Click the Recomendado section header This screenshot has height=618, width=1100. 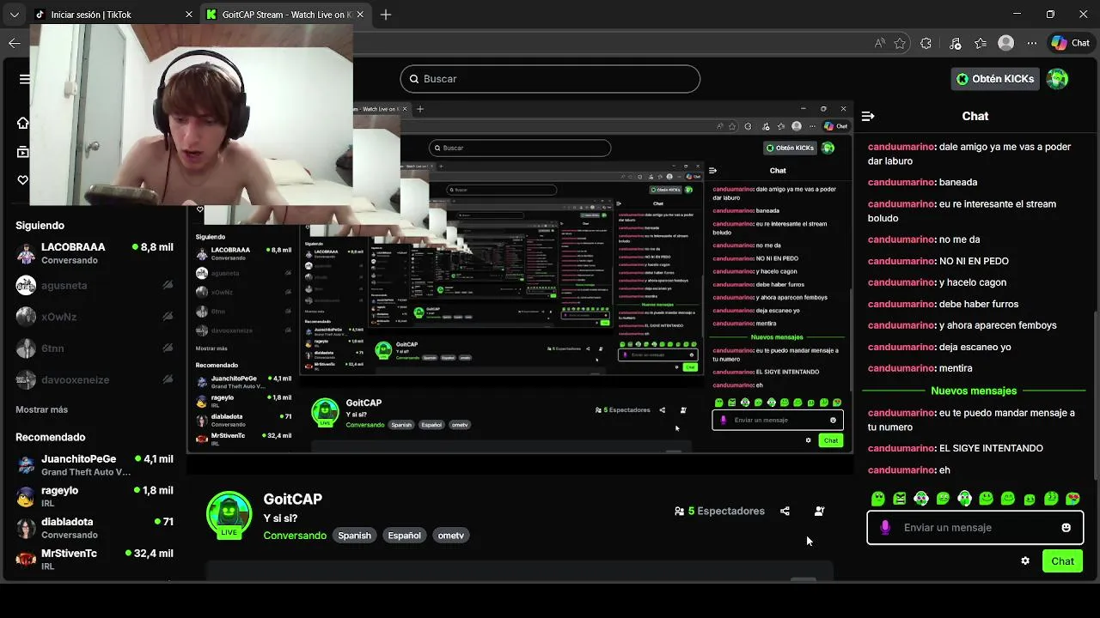tap(51, 437)
